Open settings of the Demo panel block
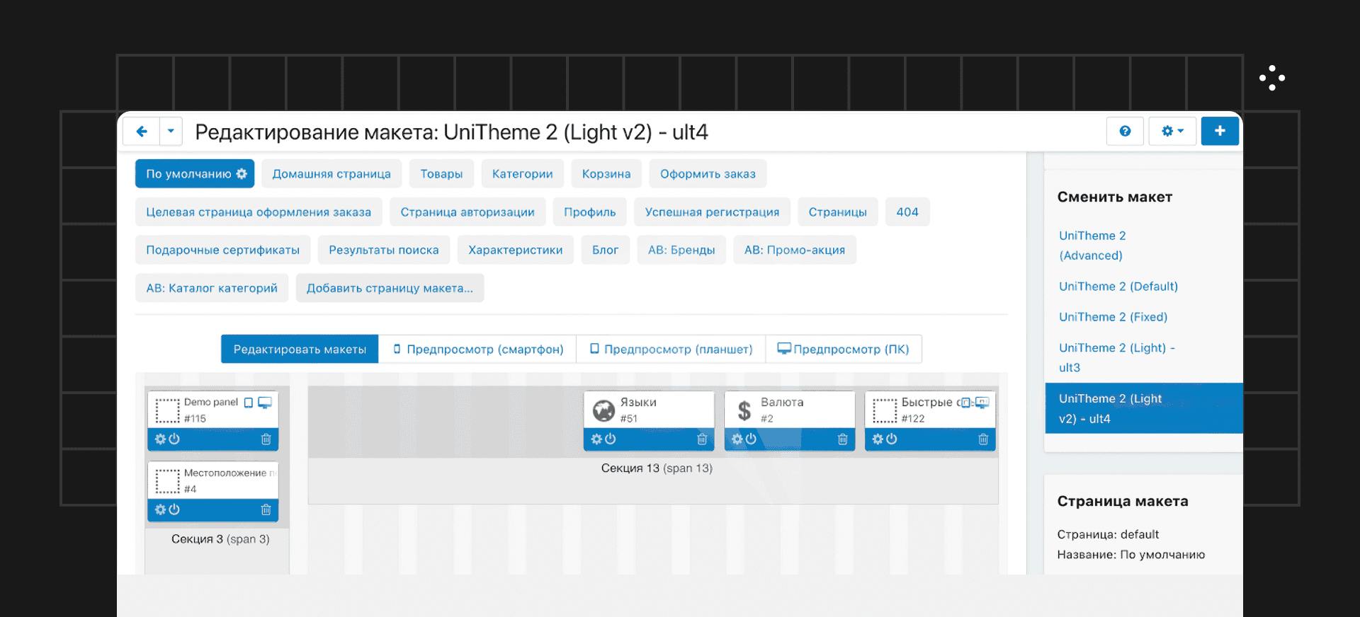Viewport: 1360px width, 617px height. pyautogui.click(x=161, y=439)
